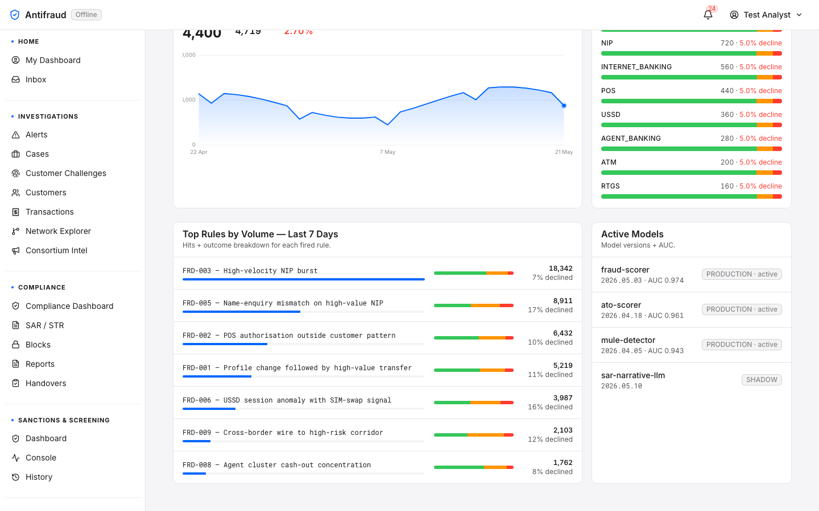
Task: Open the Alerts page
Action: coord(72,135)
